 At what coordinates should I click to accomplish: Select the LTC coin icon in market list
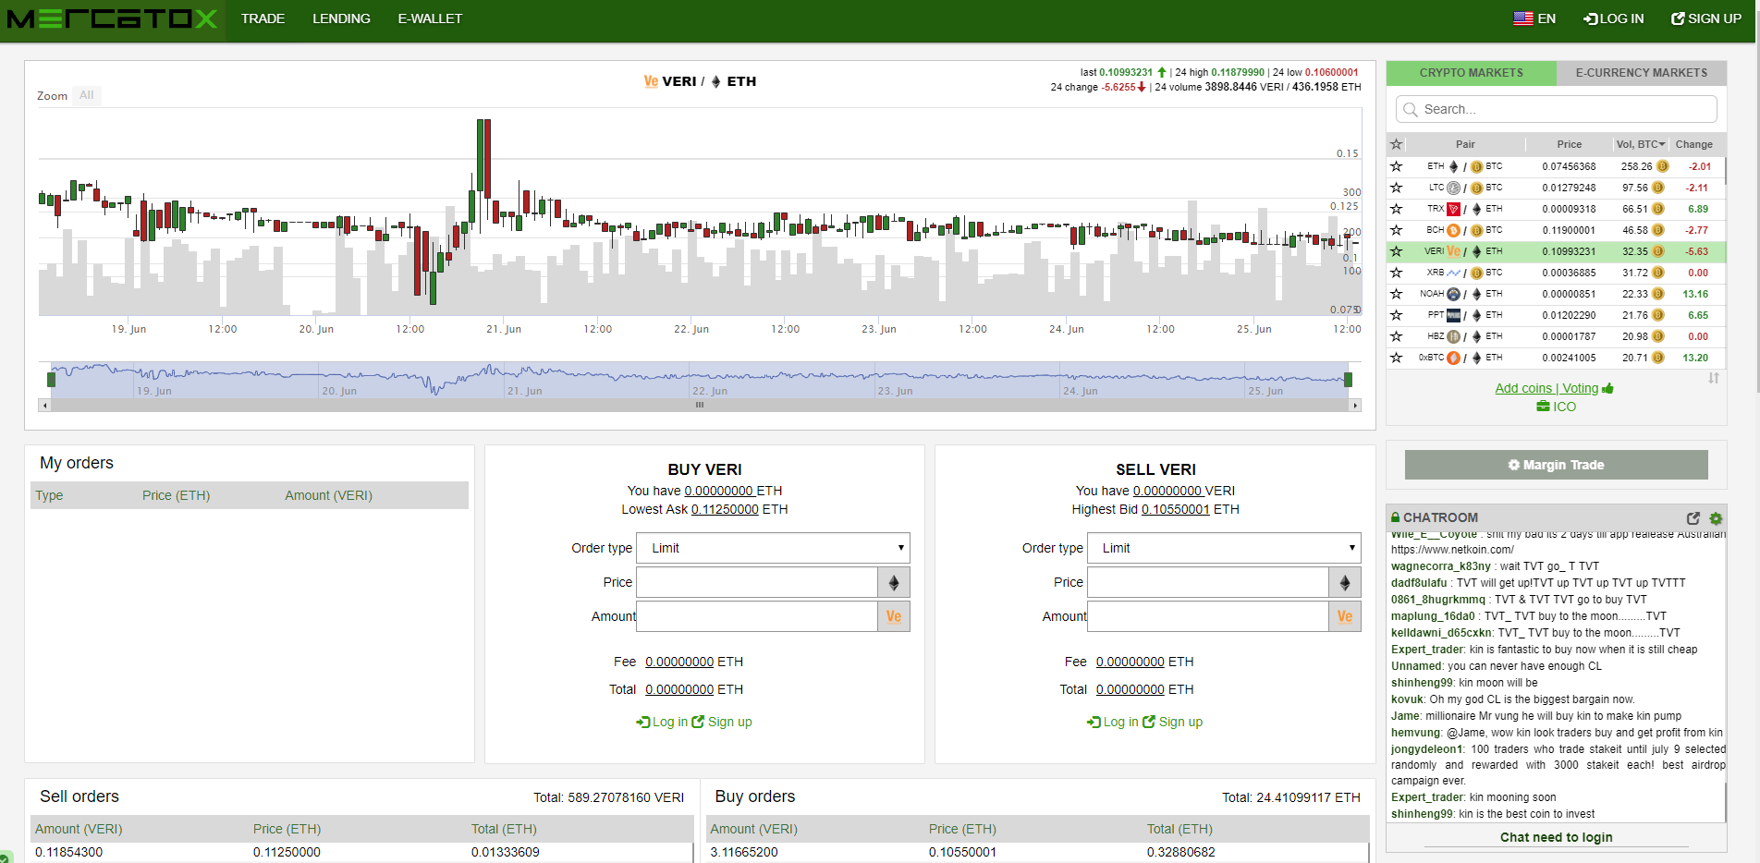[x=1454, y=188]
